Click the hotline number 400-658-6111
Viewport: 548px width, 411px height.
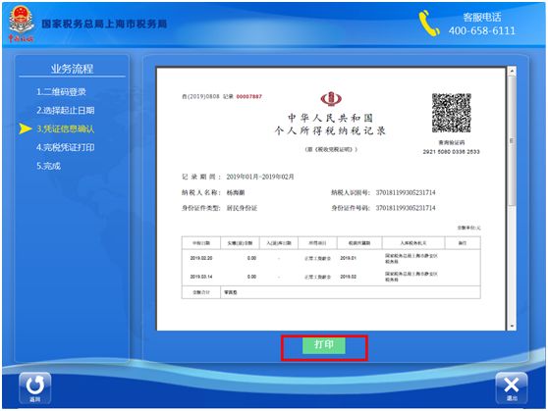482,30
